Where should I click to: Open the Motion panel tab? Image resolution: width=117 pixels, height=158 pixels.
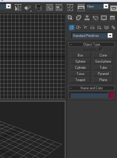95,18
